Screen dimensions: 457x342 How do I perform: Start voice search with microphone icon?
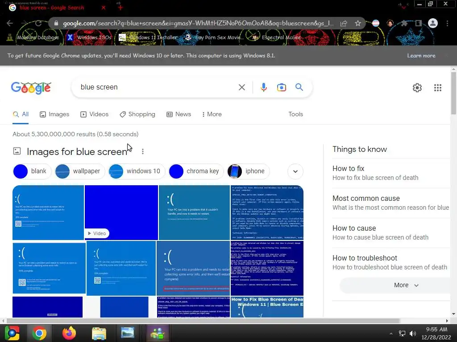click(x=263, y=87)
